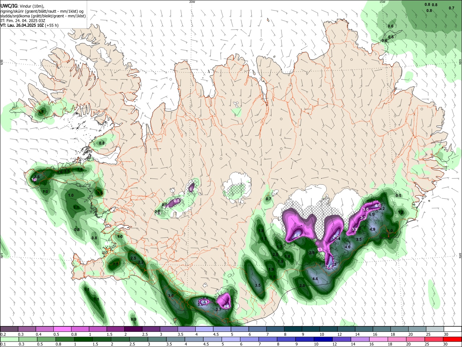Click the top legend swatch starting at 4.5
Screen dimensions: 462x347
(x=222, y=329)
